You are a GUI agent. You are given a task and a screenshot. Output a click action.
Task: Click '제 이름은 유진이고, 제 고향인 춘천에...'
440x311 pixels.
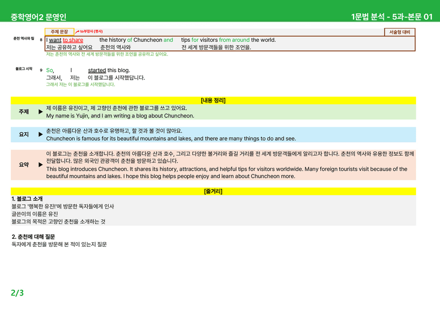click(x=116, y=108)
